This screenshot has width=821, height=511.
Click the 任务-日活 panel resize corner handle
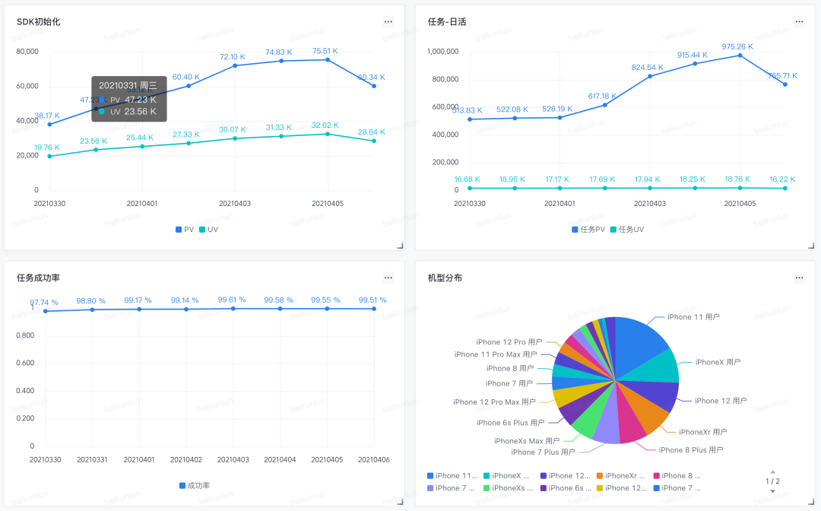tap(811, 246)
